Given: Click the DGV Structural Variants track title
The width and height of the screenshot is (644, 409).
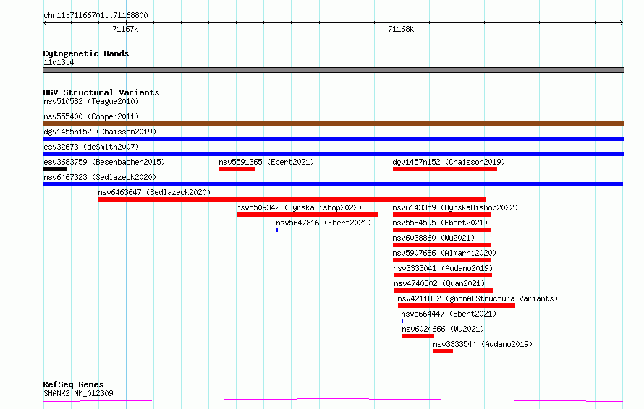Looking at the screenshot, I should click(x=101, y=92).
